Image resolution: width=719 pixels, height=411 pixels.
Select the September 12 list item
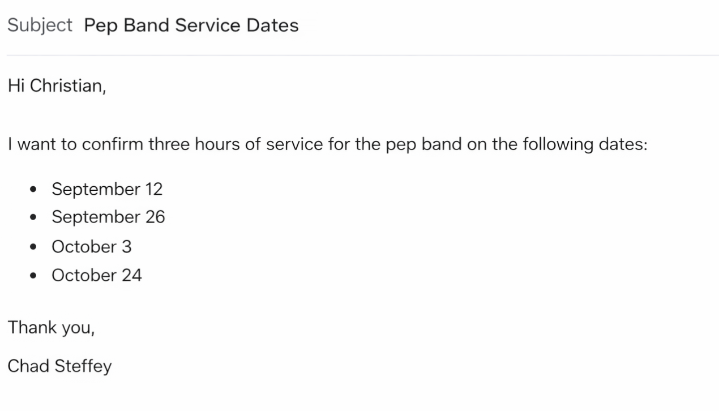107,189
